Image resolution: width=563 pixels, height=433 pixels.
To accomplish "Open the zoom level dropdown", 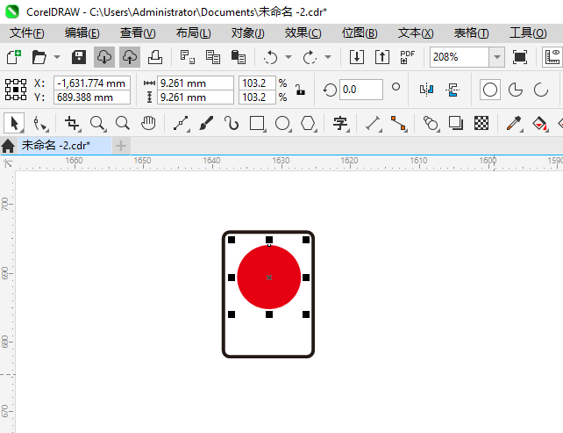I will click(x=496, y=57).
